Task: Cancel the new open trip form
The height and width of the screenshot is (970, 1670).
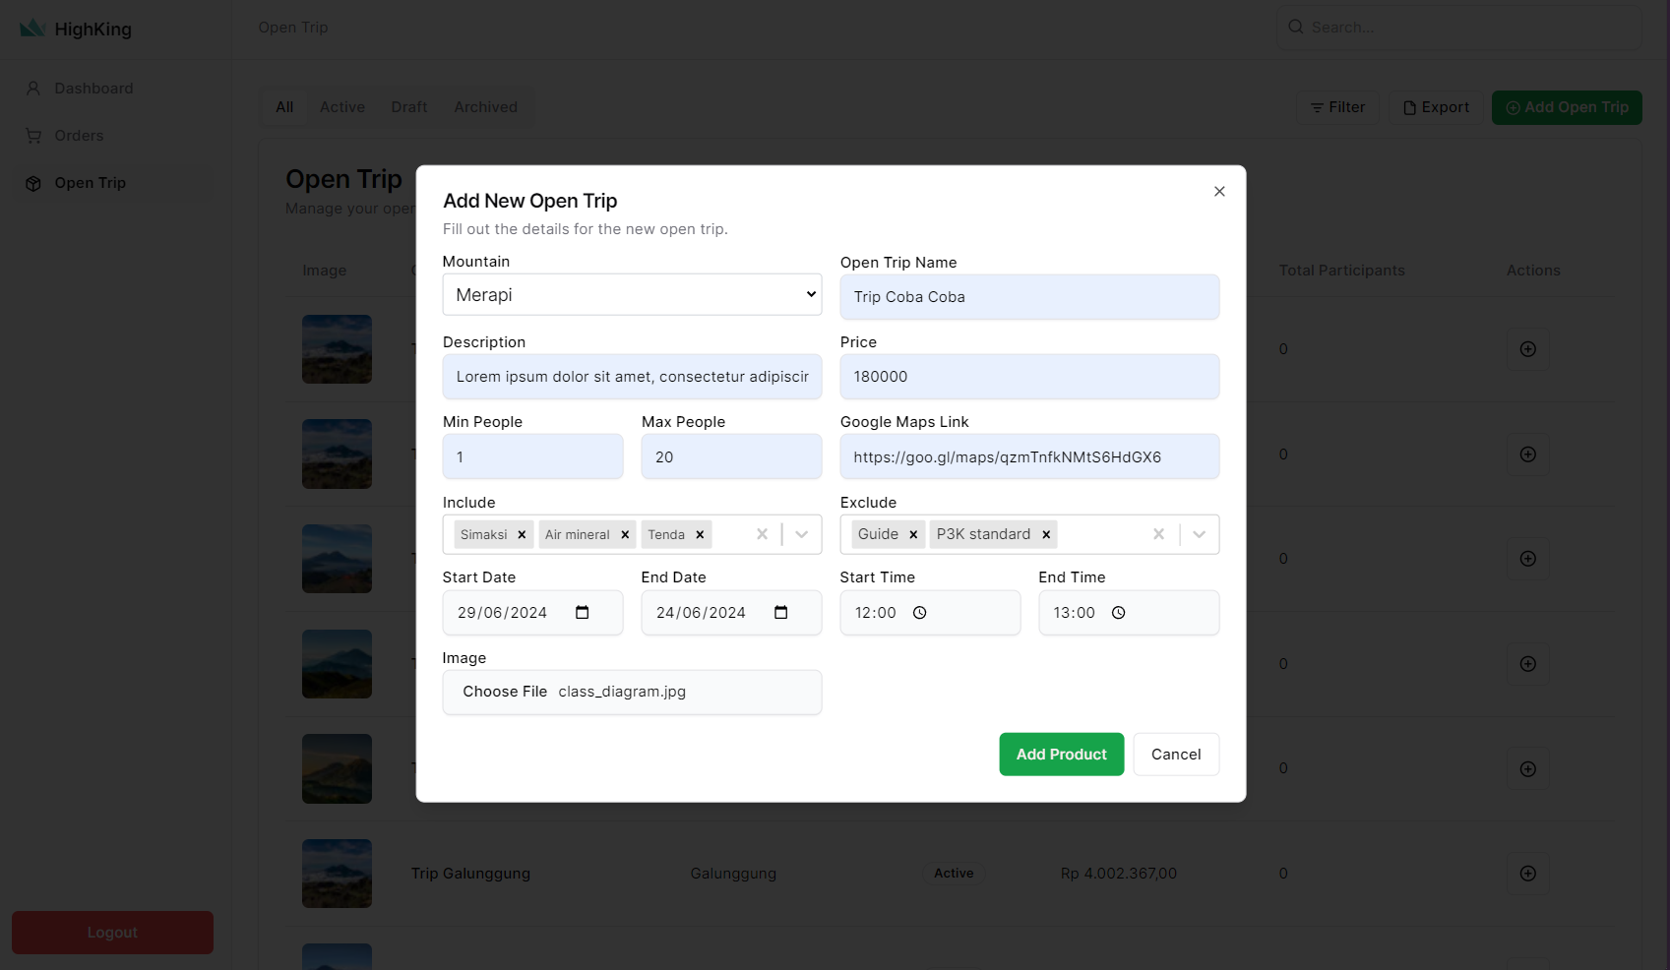Action: (x=1176, y=755)
